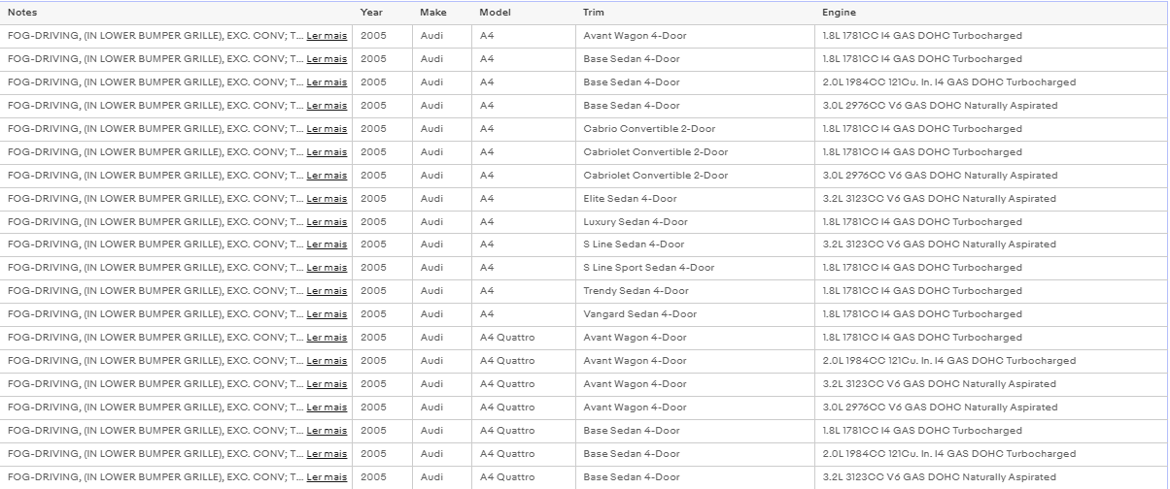Click the FOG-DRIVING notes text in the Trendy Sedan row
This screenshot has width=1170, height=489.
[155, 291]
